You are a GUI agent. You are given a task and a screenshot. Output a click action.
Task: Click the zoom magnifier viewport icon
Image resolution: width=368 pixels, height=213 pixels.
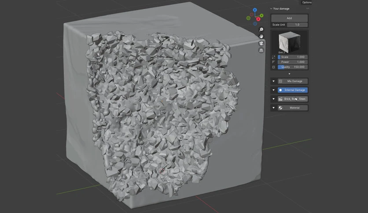261,29
